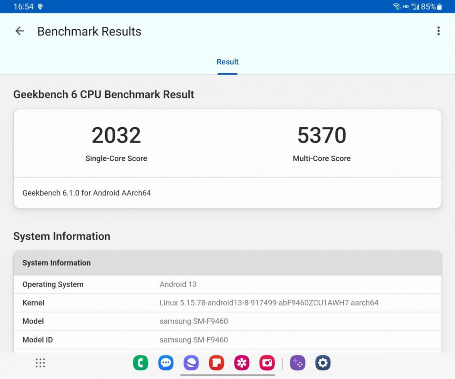
Task: Open the three-dot overflow menu
Action: 439,31
